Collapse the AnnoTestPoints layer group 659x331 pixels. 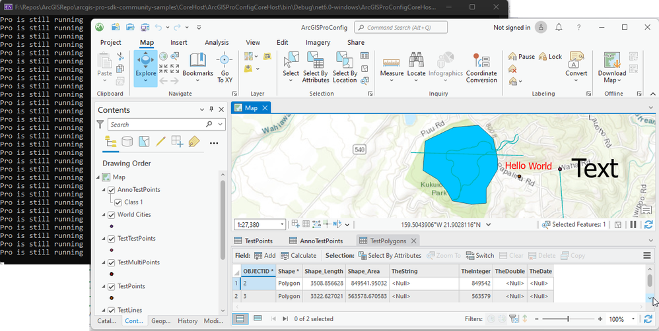click(104, 190)
